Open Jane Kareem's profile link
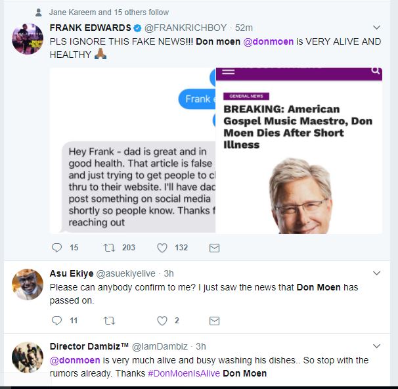 click(x=72, y=12)
